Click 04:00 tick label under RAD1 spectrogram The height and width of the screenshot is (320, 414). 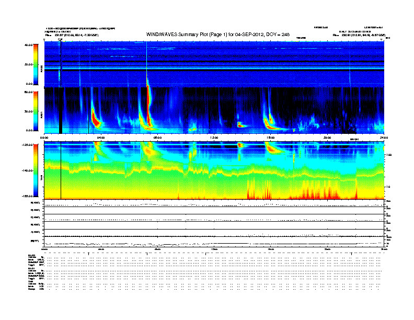point(101,138)
